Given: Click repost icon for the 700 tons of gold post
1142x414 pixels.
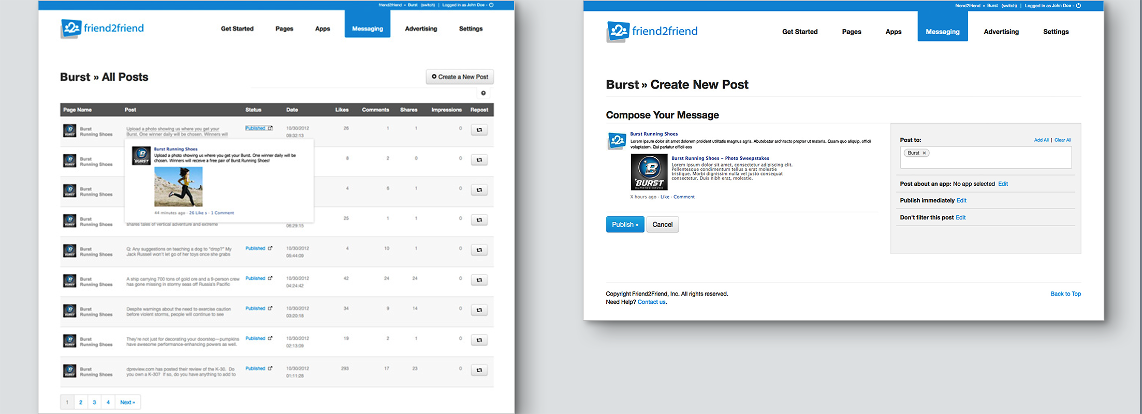Looking at the screenshot, I should pos(479,280).
